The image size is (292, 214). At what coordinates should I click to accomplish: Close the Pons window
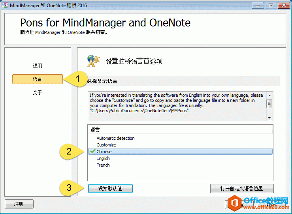pyautogui.click(x=284, y=6)
